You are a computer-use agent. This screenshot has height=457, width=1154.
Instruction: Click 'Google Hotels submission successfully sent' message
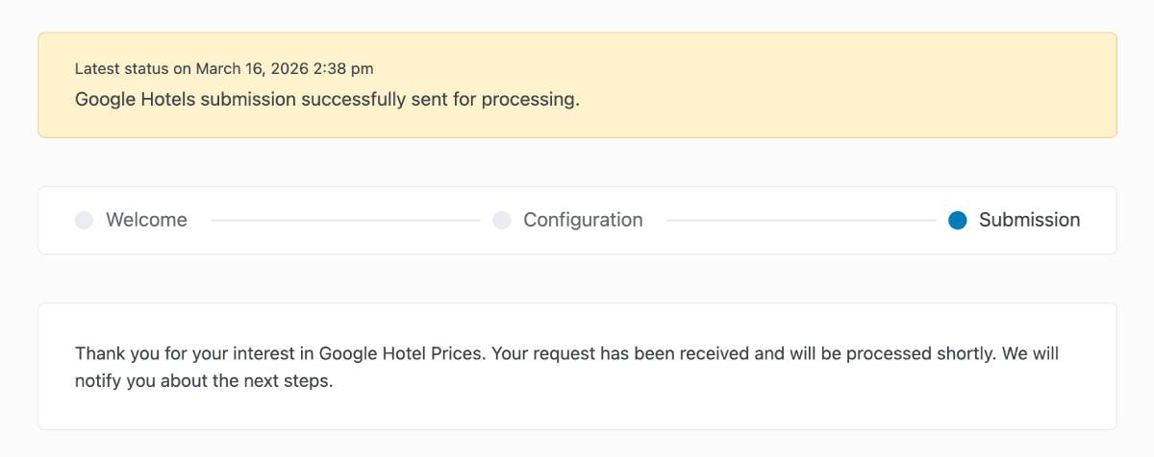pyautogui.click(x=260, y=99)
